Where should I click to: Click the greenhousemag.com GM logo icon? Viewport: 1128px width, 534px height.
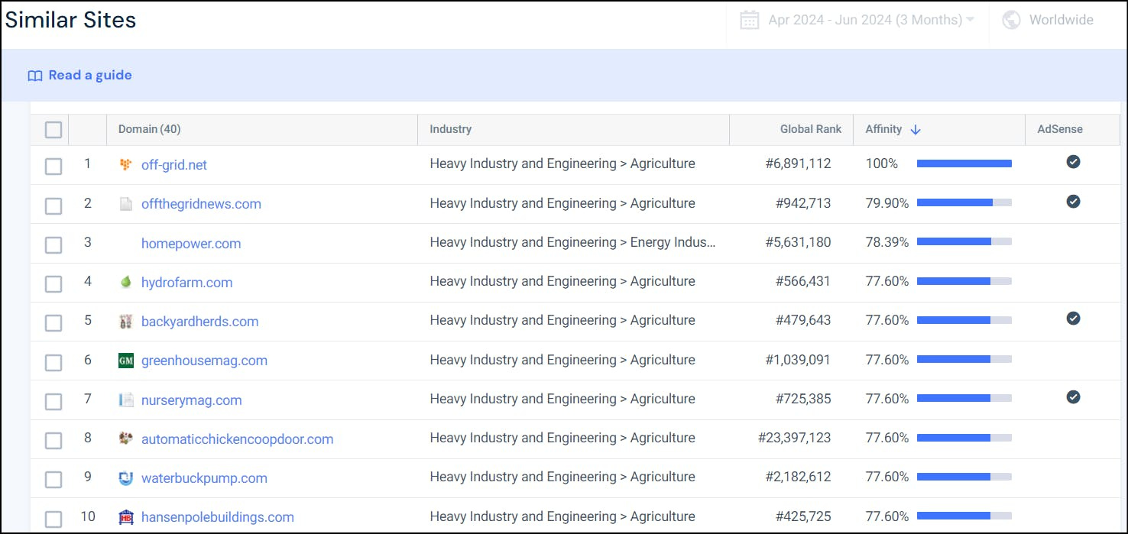[x=126, y=360]
